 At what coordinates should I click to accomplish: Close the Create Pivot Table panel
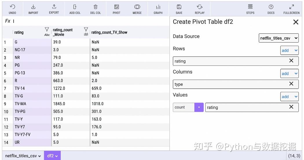click(296, 22)
